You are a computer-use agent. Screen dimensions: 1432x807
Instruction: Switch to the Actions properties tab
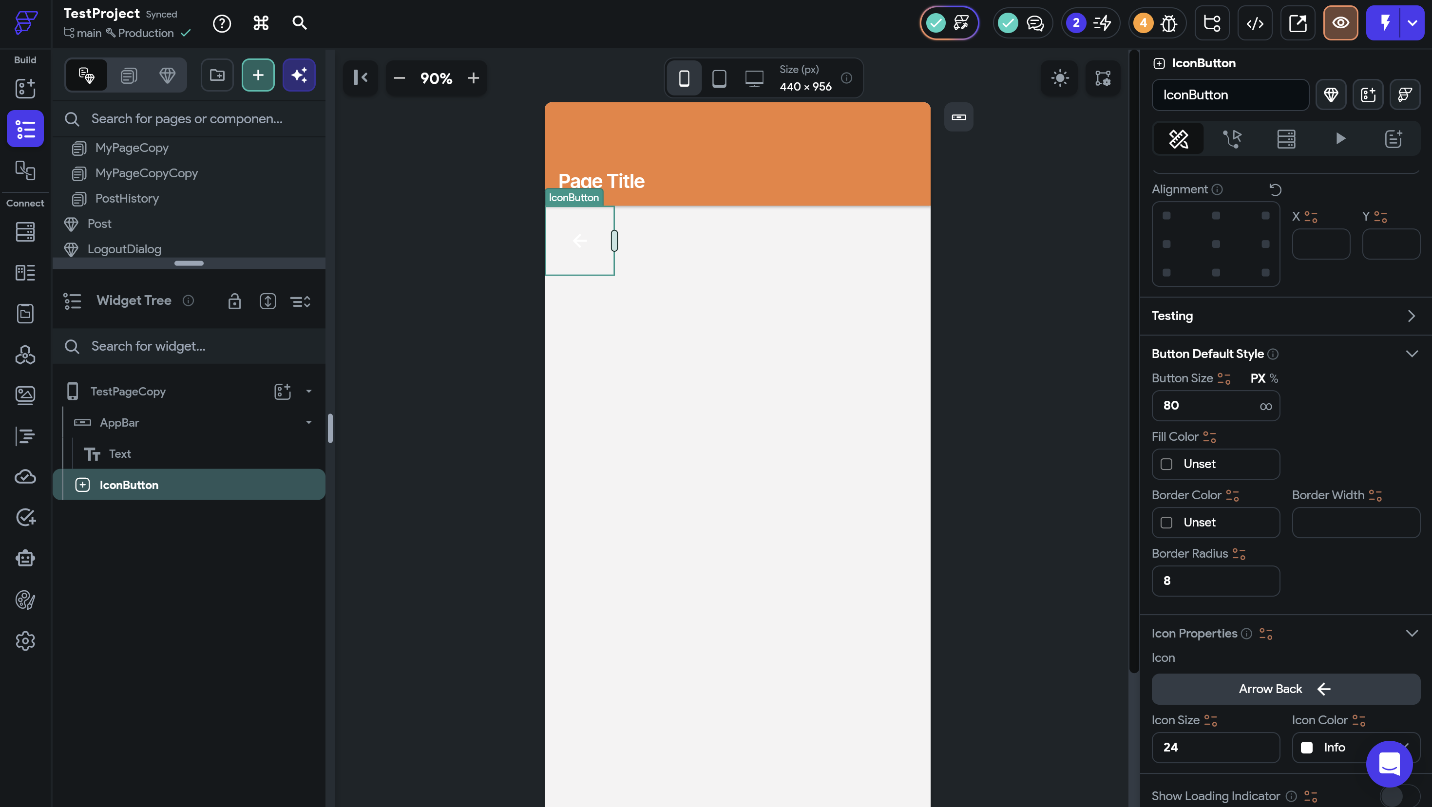click(x=1231, y=138)
